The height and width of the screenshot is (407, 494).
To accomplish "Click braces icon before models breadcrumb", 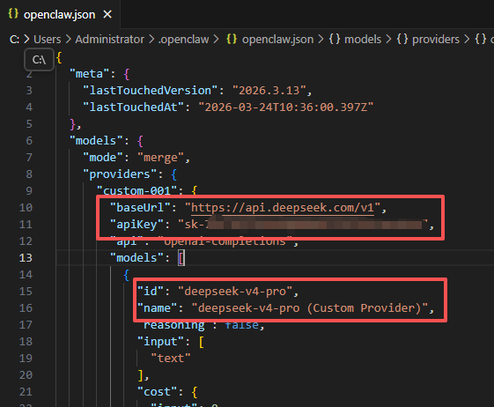I will [335, 40].
